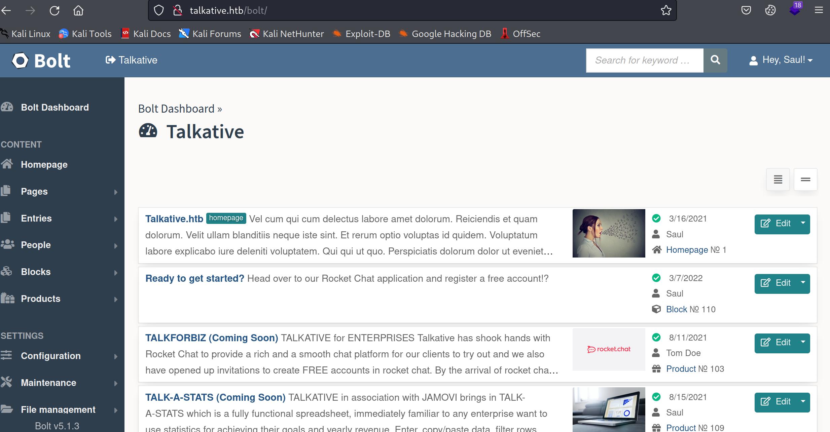Expand the Pages sidebar submenu
The height and width of the screenshot is (432, 830).
point(116,192)
